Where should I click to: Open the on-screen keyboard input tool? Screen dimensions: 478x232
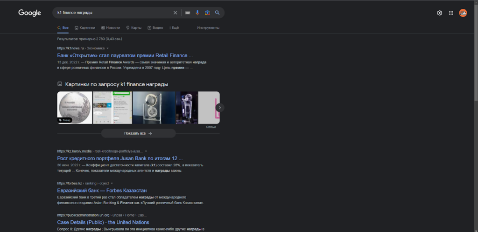pyautogui.click(x=188, y=13)
